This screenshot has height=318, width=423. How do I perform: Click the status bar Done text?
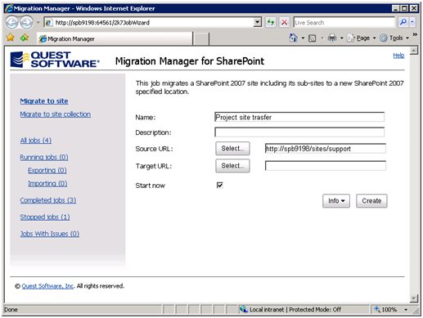coord(11,310)
